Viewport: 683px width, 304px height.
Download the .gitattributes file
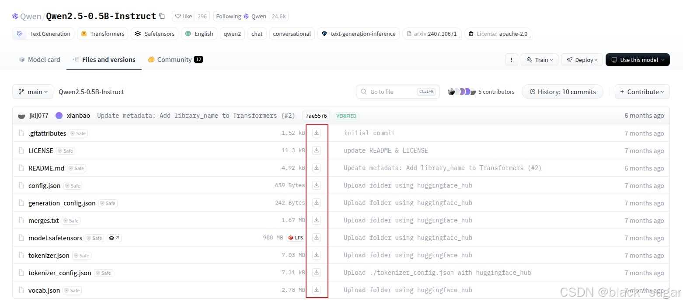point(317,133)
